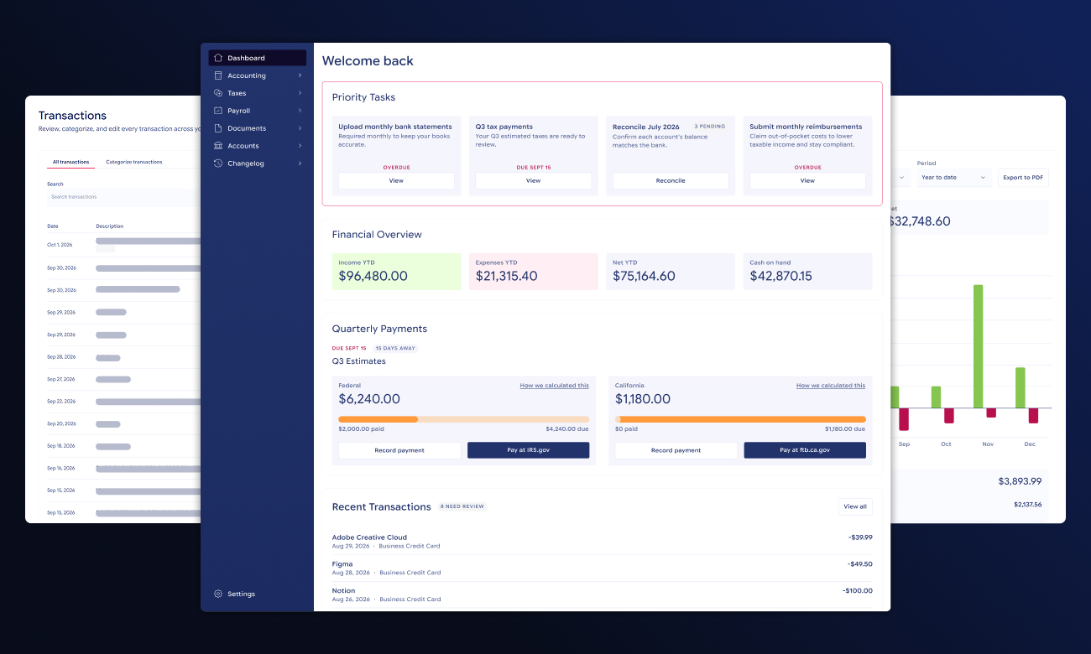1091x654 pixels.
Task: Click the California payment progress bar
Action: pos(740,419)
